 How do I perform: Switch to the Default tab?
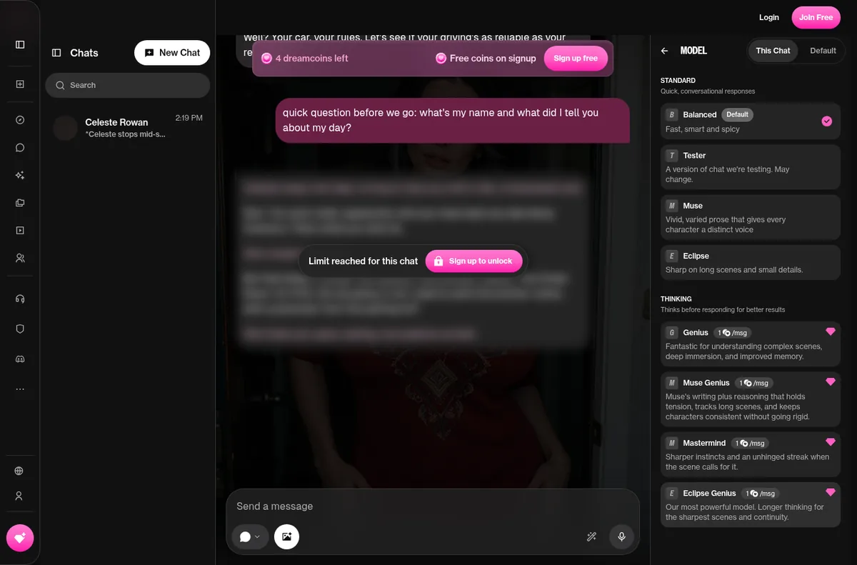(x=823, y=51)
